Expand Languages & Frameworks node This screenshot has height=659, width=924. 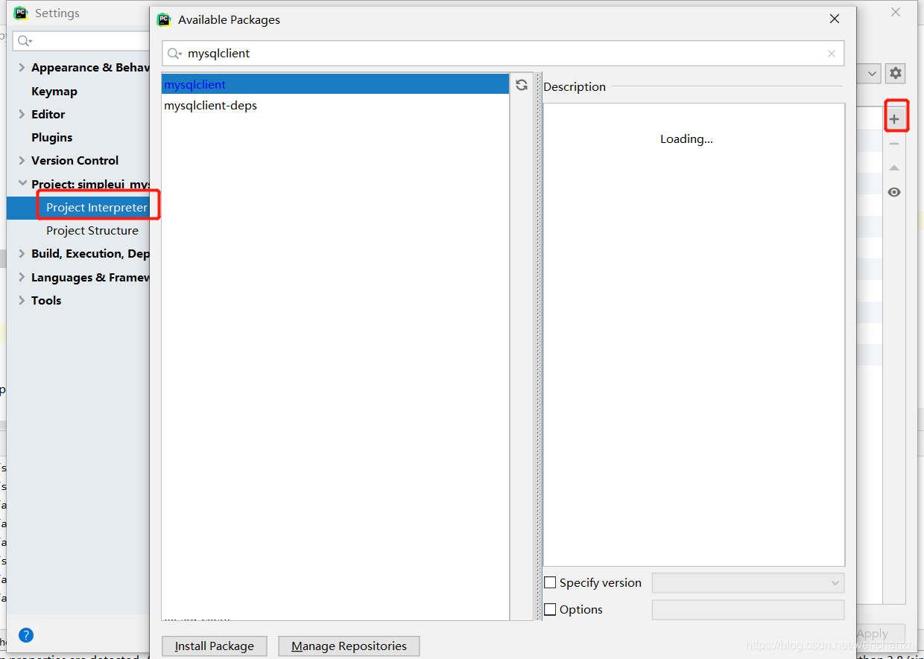coord(22,277)
